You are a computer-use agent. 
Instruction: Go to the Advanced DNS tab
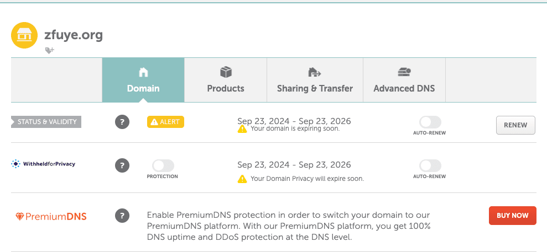pyautogui.click(x=404, y=80)
